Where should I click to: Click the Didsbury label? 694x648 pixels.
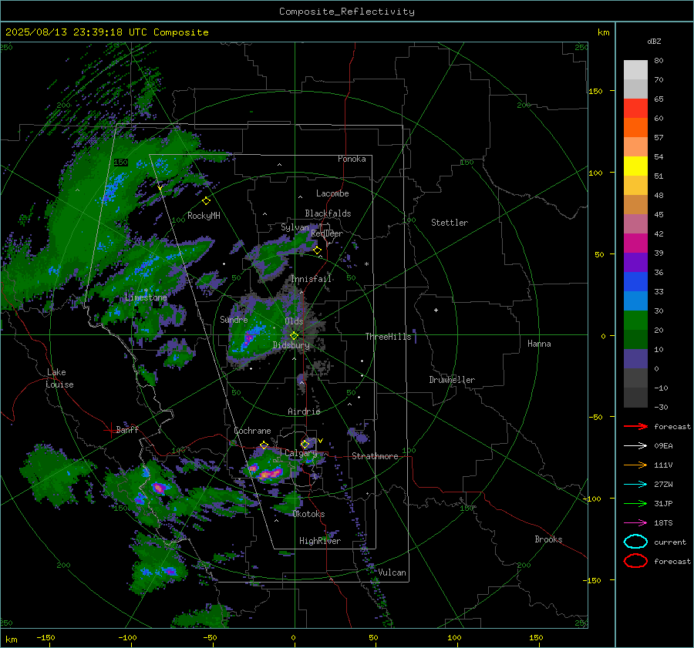291,345
